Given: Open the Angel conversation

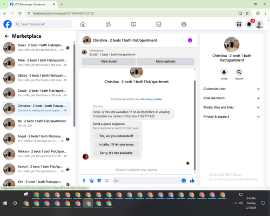Looking at the screenshot, I should pyautogui.click(x=37, y=139).
